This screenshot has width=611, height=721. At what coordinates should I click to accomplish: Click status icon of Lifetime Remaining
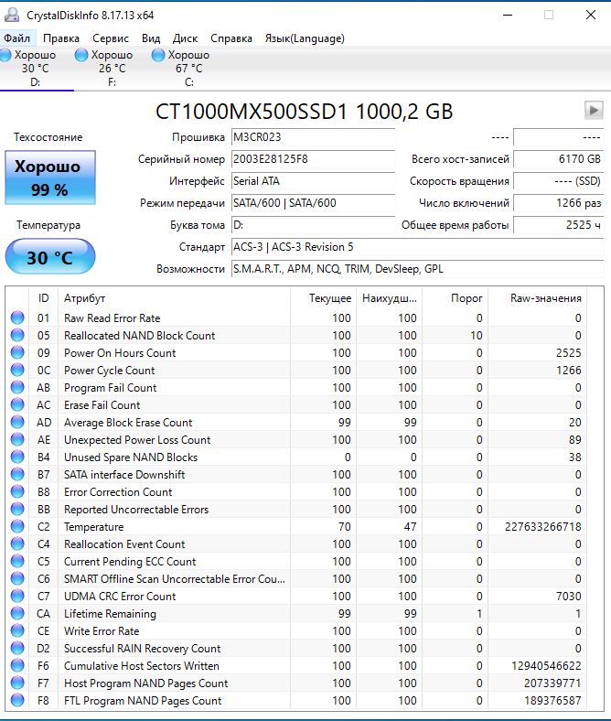(17, 613)
